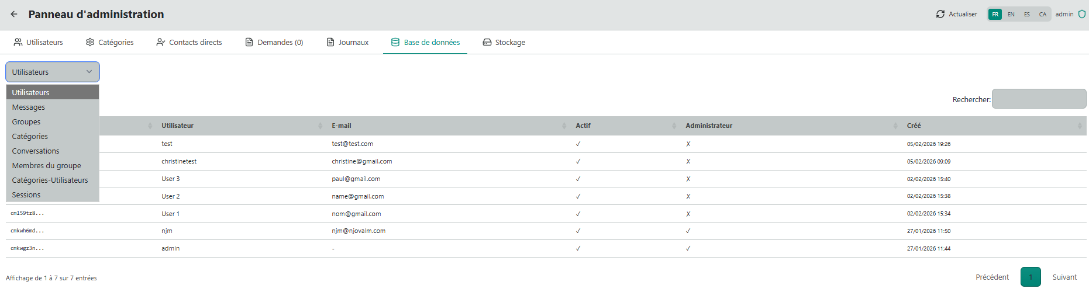The height and width of the screenshot is (299, 1089).
Task: Click the back arrow icon
Action: tap(14, 14)
